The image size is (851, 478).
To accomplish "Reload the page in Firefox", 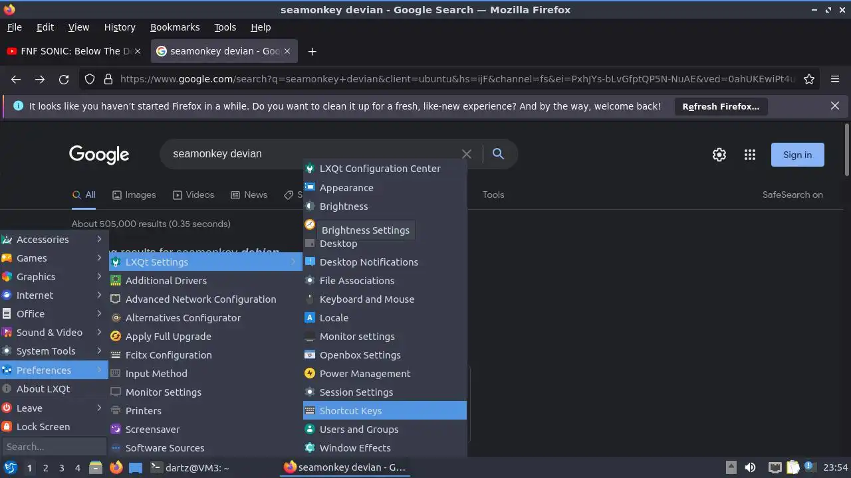I will 64,79.
